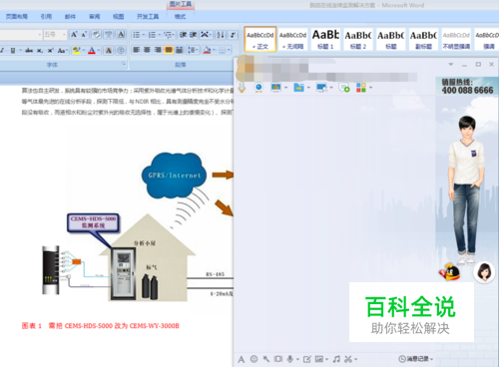Click the remote desktop icon in chat toolbar
Viewport: 499px width, 367px height.
[321, 88]
